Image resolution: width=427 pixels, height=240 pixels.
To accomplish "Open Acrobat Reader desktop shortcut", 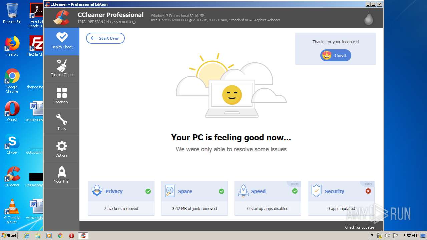I will click(36, 15).
